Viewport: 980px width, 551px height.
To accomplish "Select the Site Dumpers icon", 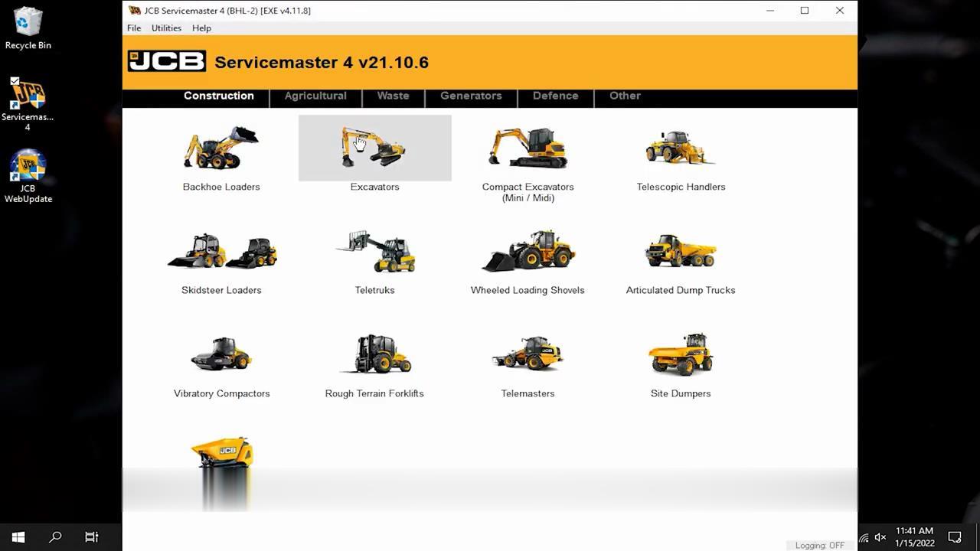I will [681, 354].
